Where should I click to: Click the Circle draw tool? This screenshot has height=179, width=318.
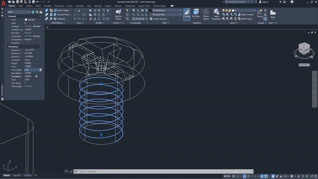pos(83,14)
